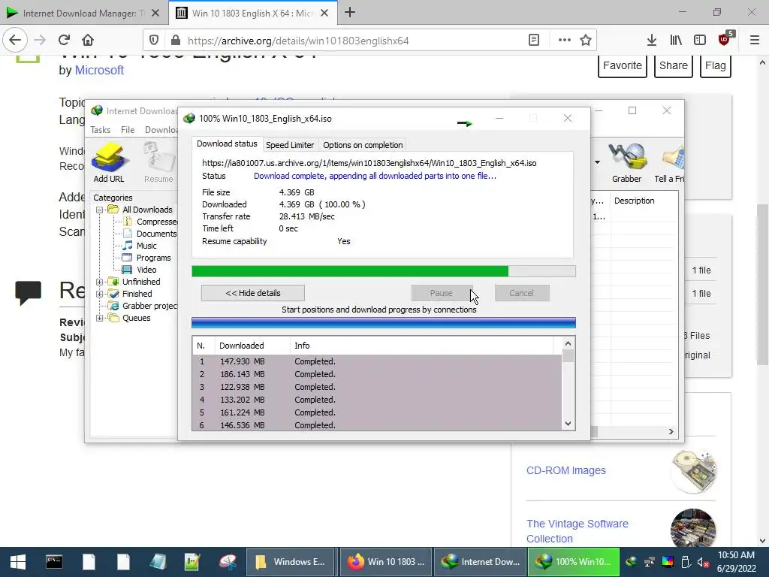Select connection row 3 with 122.938 MB

click(377, 387)
